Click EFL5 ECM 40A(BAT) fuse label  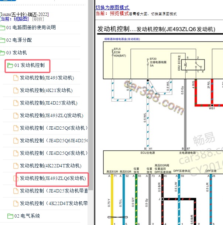click(120, 52)
